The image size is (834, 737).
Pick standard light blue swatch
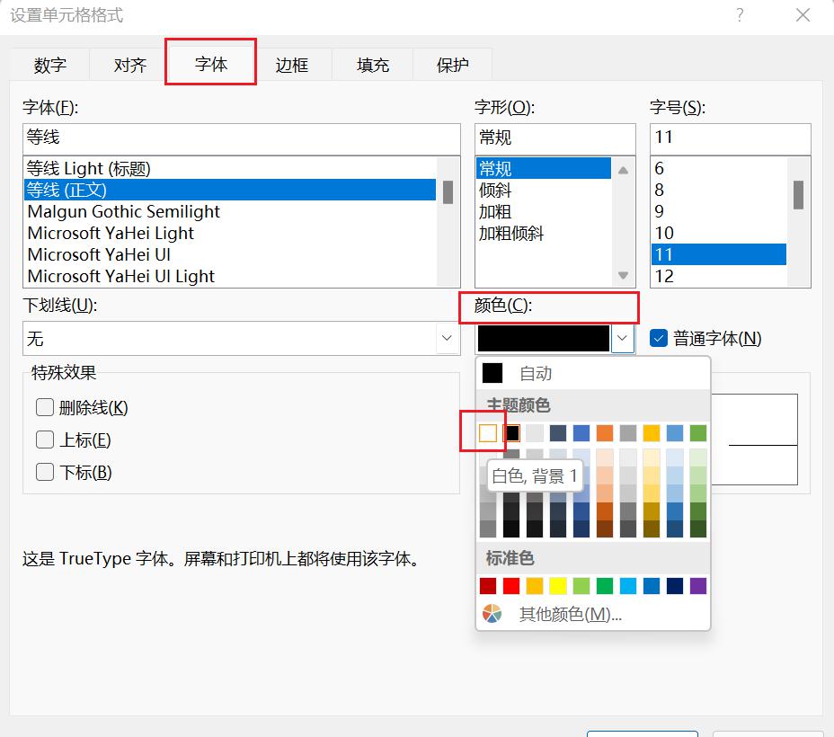point(628,586)
